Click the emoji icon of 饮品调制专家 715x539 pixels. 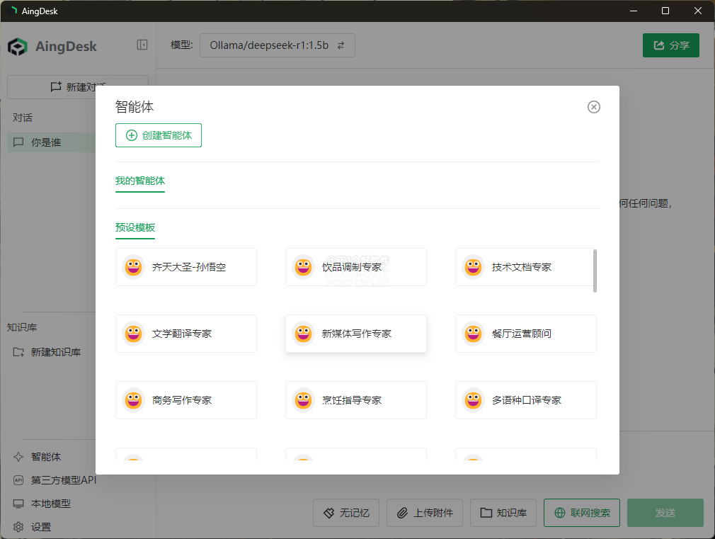point(303,267)
